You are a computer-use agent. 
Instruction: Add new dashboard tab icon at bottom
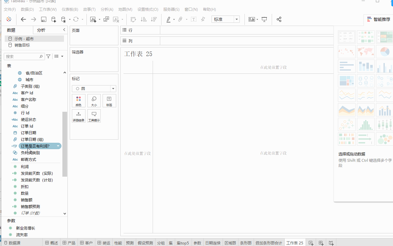tap(321, 243)
